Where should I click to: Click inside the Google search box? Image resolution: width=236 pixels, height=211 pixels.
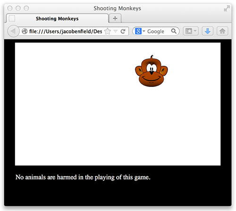pyautogui.click(x=159, y=31)
